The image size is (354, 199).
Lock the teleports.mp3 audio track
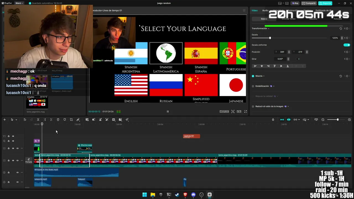coord(9,182)
